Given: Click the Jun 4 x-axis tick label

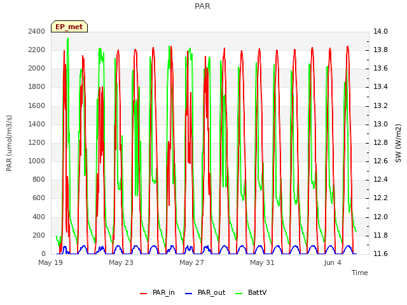Looking at the screenshot, I should click(x=333, y=262).
